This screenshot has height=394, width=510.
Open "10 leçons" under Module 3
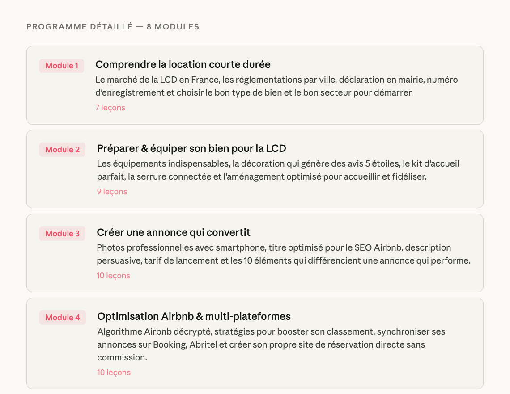[113, 276]
